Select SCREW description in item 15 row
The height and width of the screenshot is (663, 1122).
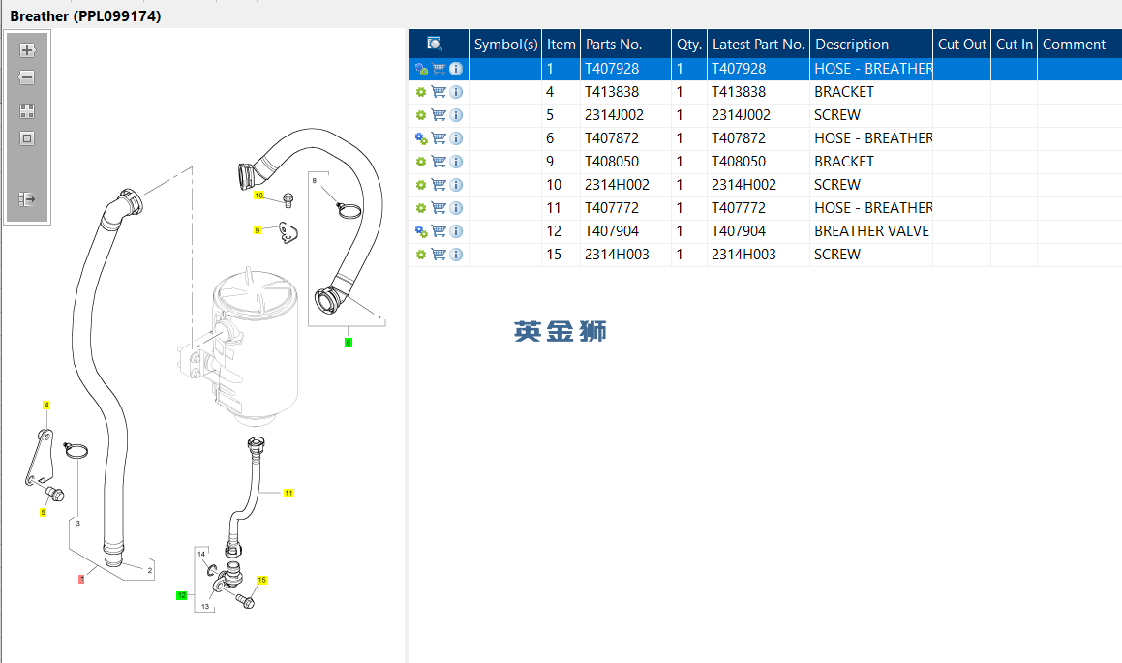(871, 255)
